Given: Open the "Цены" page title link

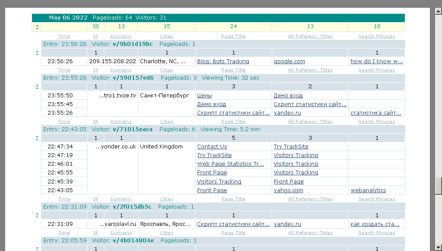Looking at the screenshot, I should point(204,96).
